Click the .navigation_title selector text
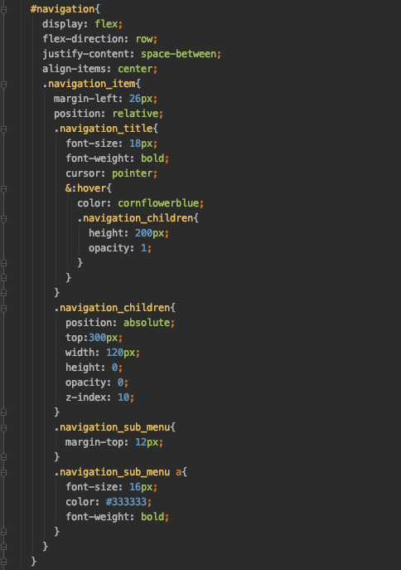The height and width of the screenshot is (570, 401). (x=103, y=129)
